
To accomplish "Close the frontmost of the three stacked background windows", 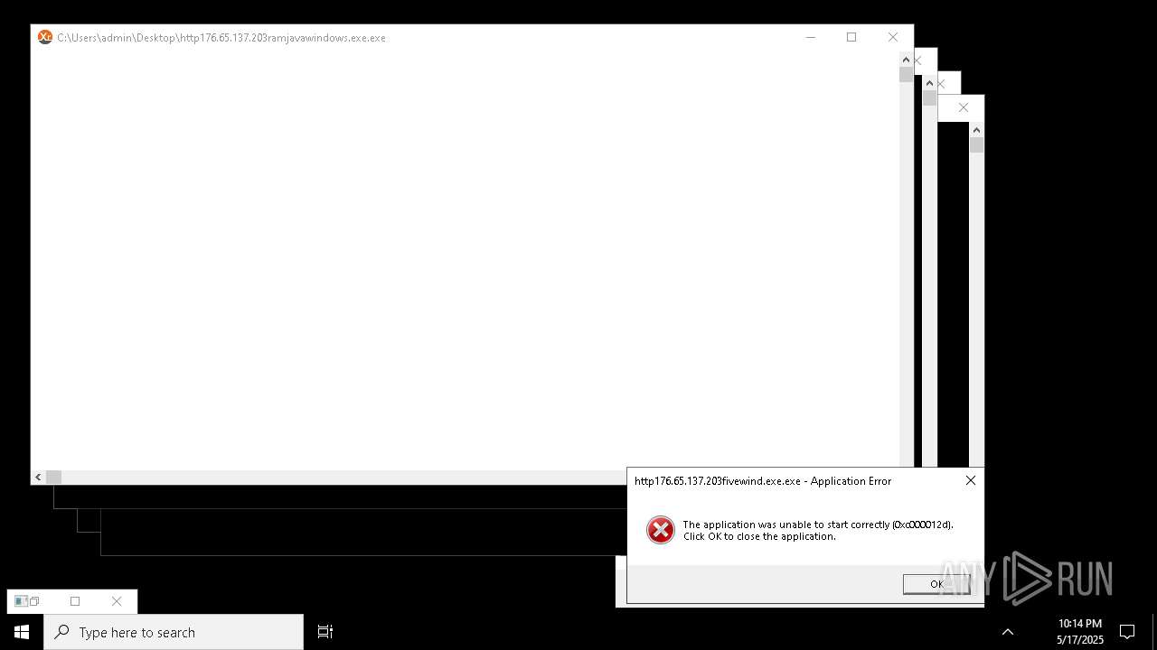I will point(918,60).
